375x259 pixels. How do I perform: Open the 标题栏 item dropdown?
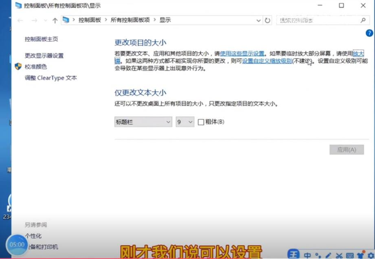143,122
